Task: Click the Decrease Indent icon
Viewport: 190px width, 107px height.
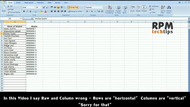Action: [x=62, y=11]
